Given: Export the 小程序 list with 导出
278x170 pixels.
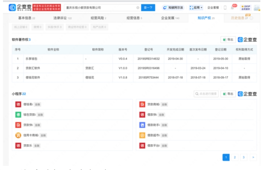Looking at the screenshot, I should (x=228, y=94).
